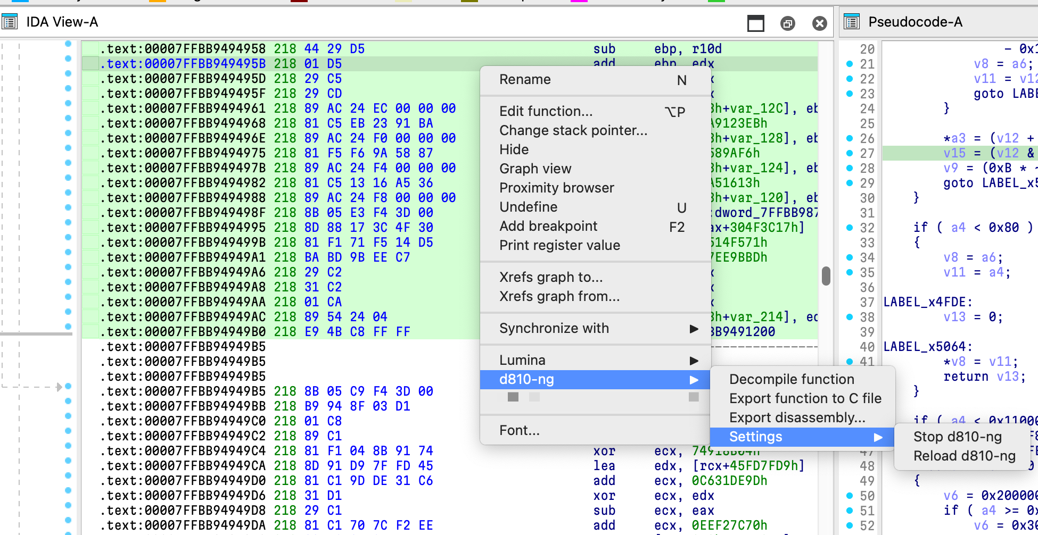Click the IDA View-A panel icon
Viewport: 1038px width, 535px height.
tap(10, 22)
